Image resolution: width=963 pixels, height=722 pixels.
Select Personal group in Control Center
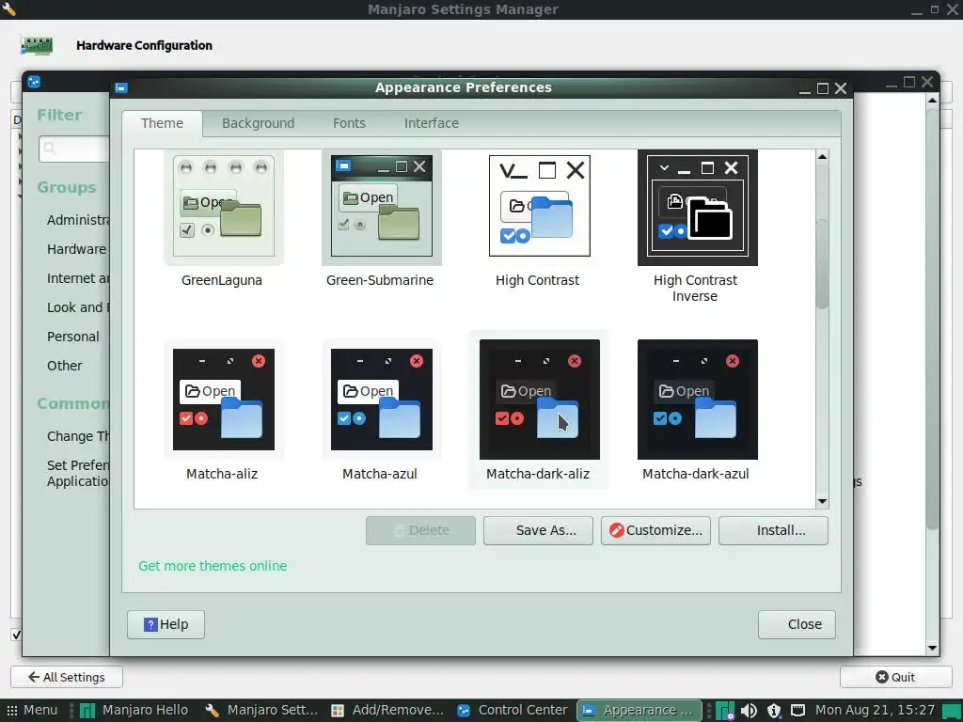73,337
